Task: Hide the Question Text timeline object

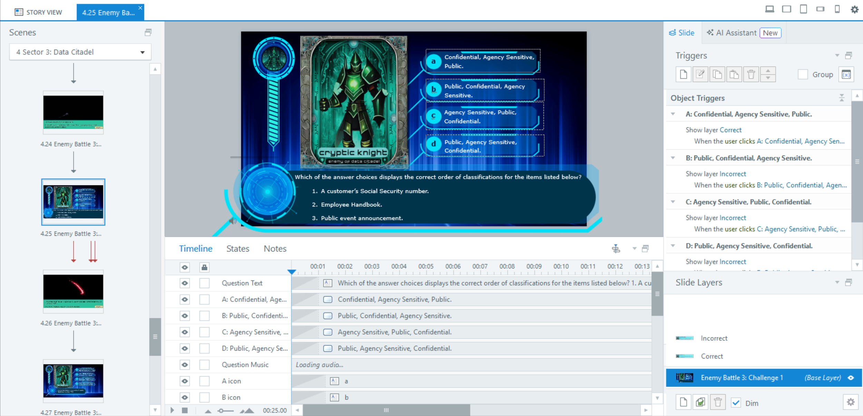Action: point(185,283)
